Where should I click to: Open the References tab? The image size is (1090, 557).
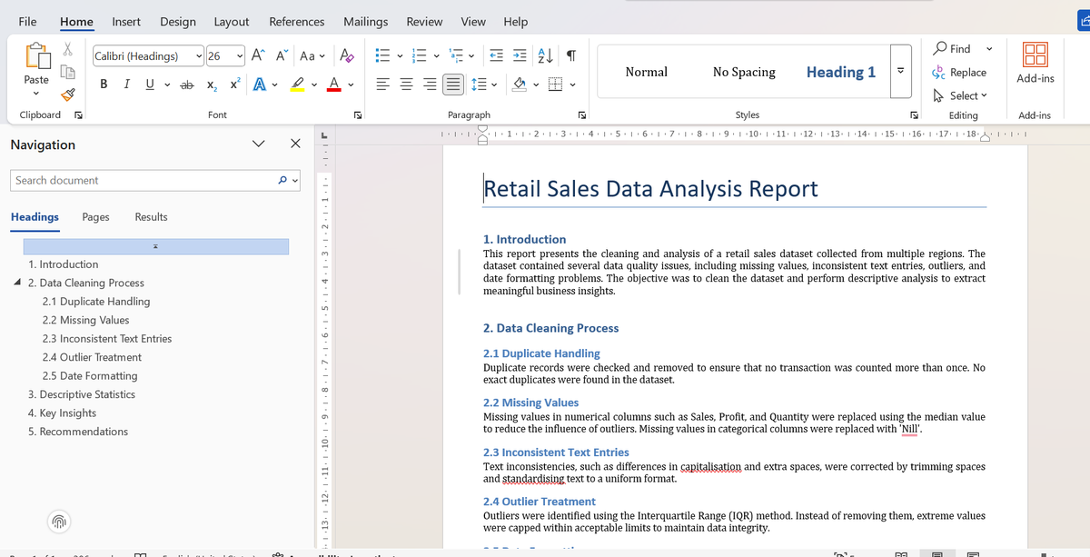[296, 21]
